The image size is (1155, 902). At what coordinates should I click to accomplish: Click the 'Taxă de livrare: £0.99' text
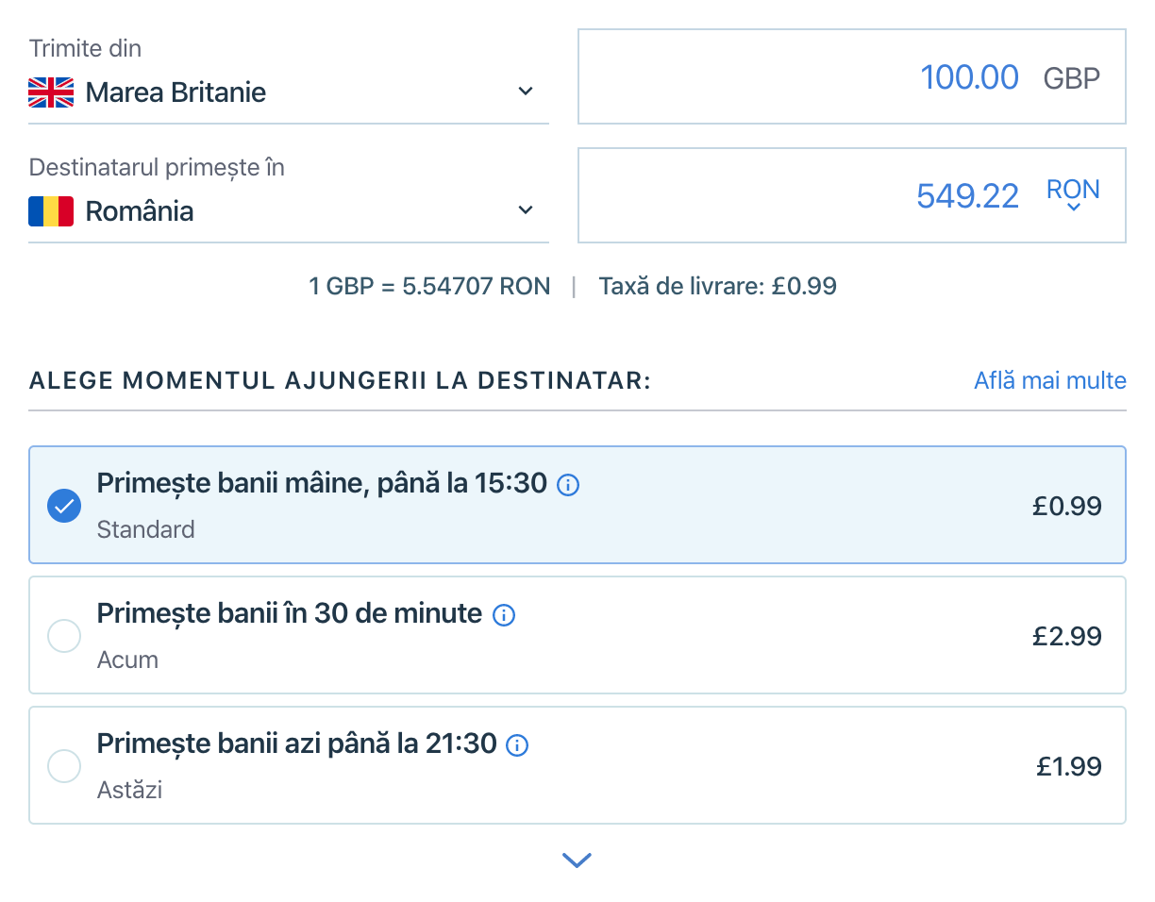pyautogui.click(x=717, y=286)
